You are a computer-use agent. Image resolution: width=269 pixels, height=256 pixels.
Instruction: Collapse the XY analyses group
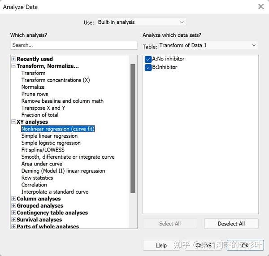[13, 122]
